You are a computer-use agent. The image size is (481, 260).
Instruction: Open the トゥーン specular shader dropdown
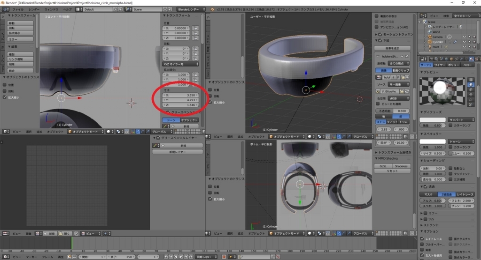pyautogui.click(x=461, y=141)
